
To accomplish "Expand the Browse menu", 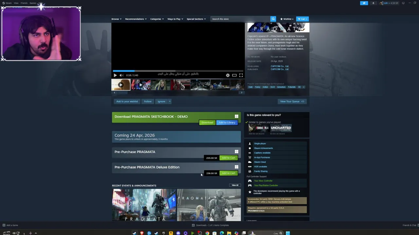I will click(x=116, y=19).
